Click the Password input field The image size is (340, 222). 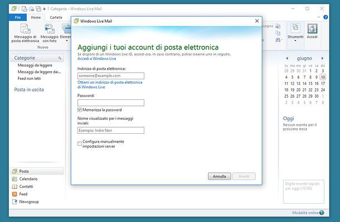click(x=111, y=103)
